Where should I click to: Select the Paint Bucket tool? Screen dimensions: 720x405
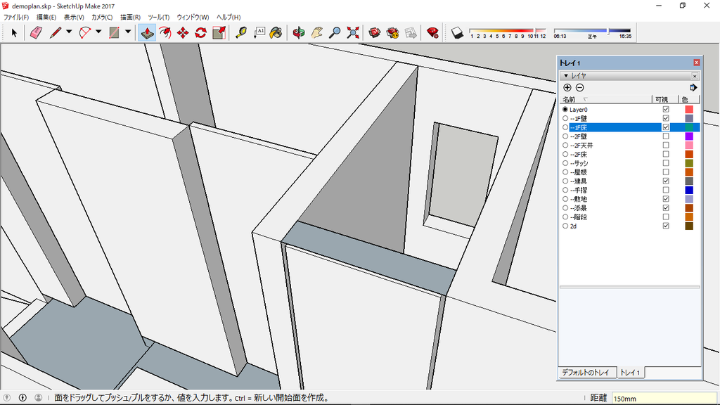276,32
